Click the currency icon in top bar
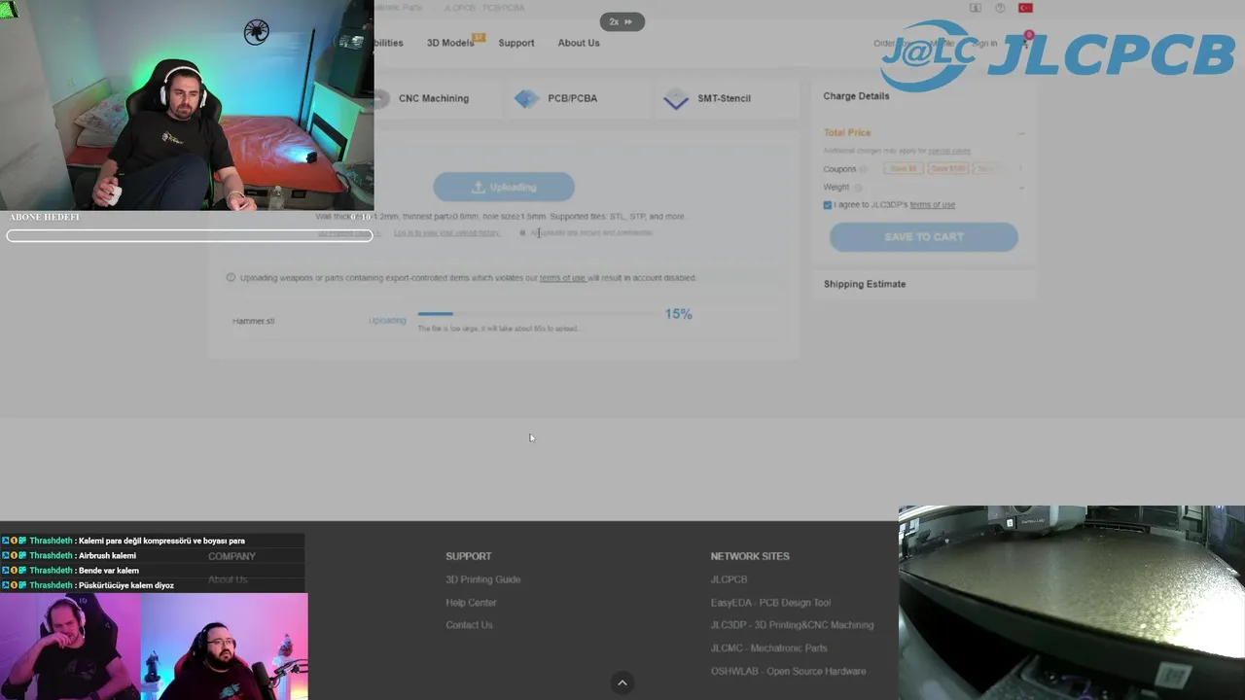The image size is (1245, 700). [976, 8]
